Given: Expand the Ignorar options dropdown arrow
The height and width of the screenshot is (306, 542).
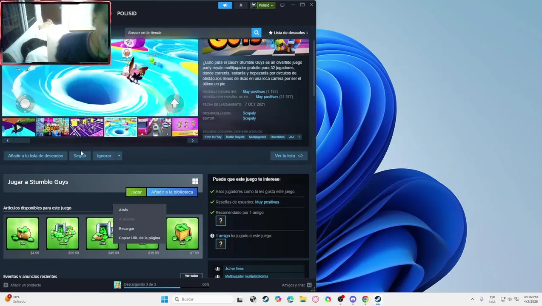Looking at the screenshot, I should point(119,156).
